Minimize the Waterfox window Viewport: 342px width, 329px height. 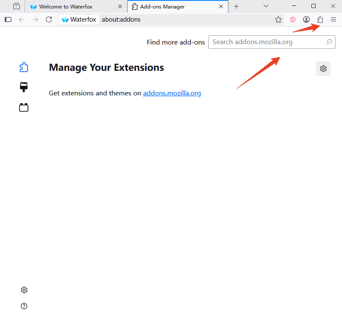294,6
